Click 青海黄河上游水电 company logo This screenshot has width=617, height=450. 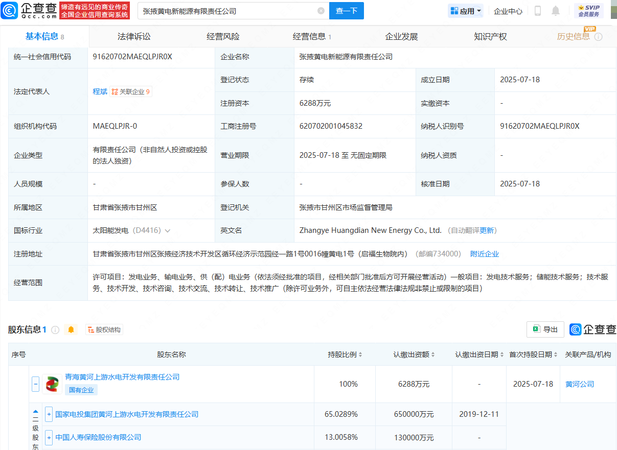[x=52, y=384]
